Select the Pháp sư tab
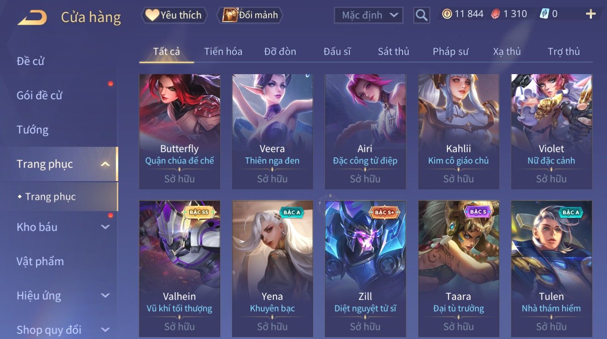607x339 pixels. [450, 52]
